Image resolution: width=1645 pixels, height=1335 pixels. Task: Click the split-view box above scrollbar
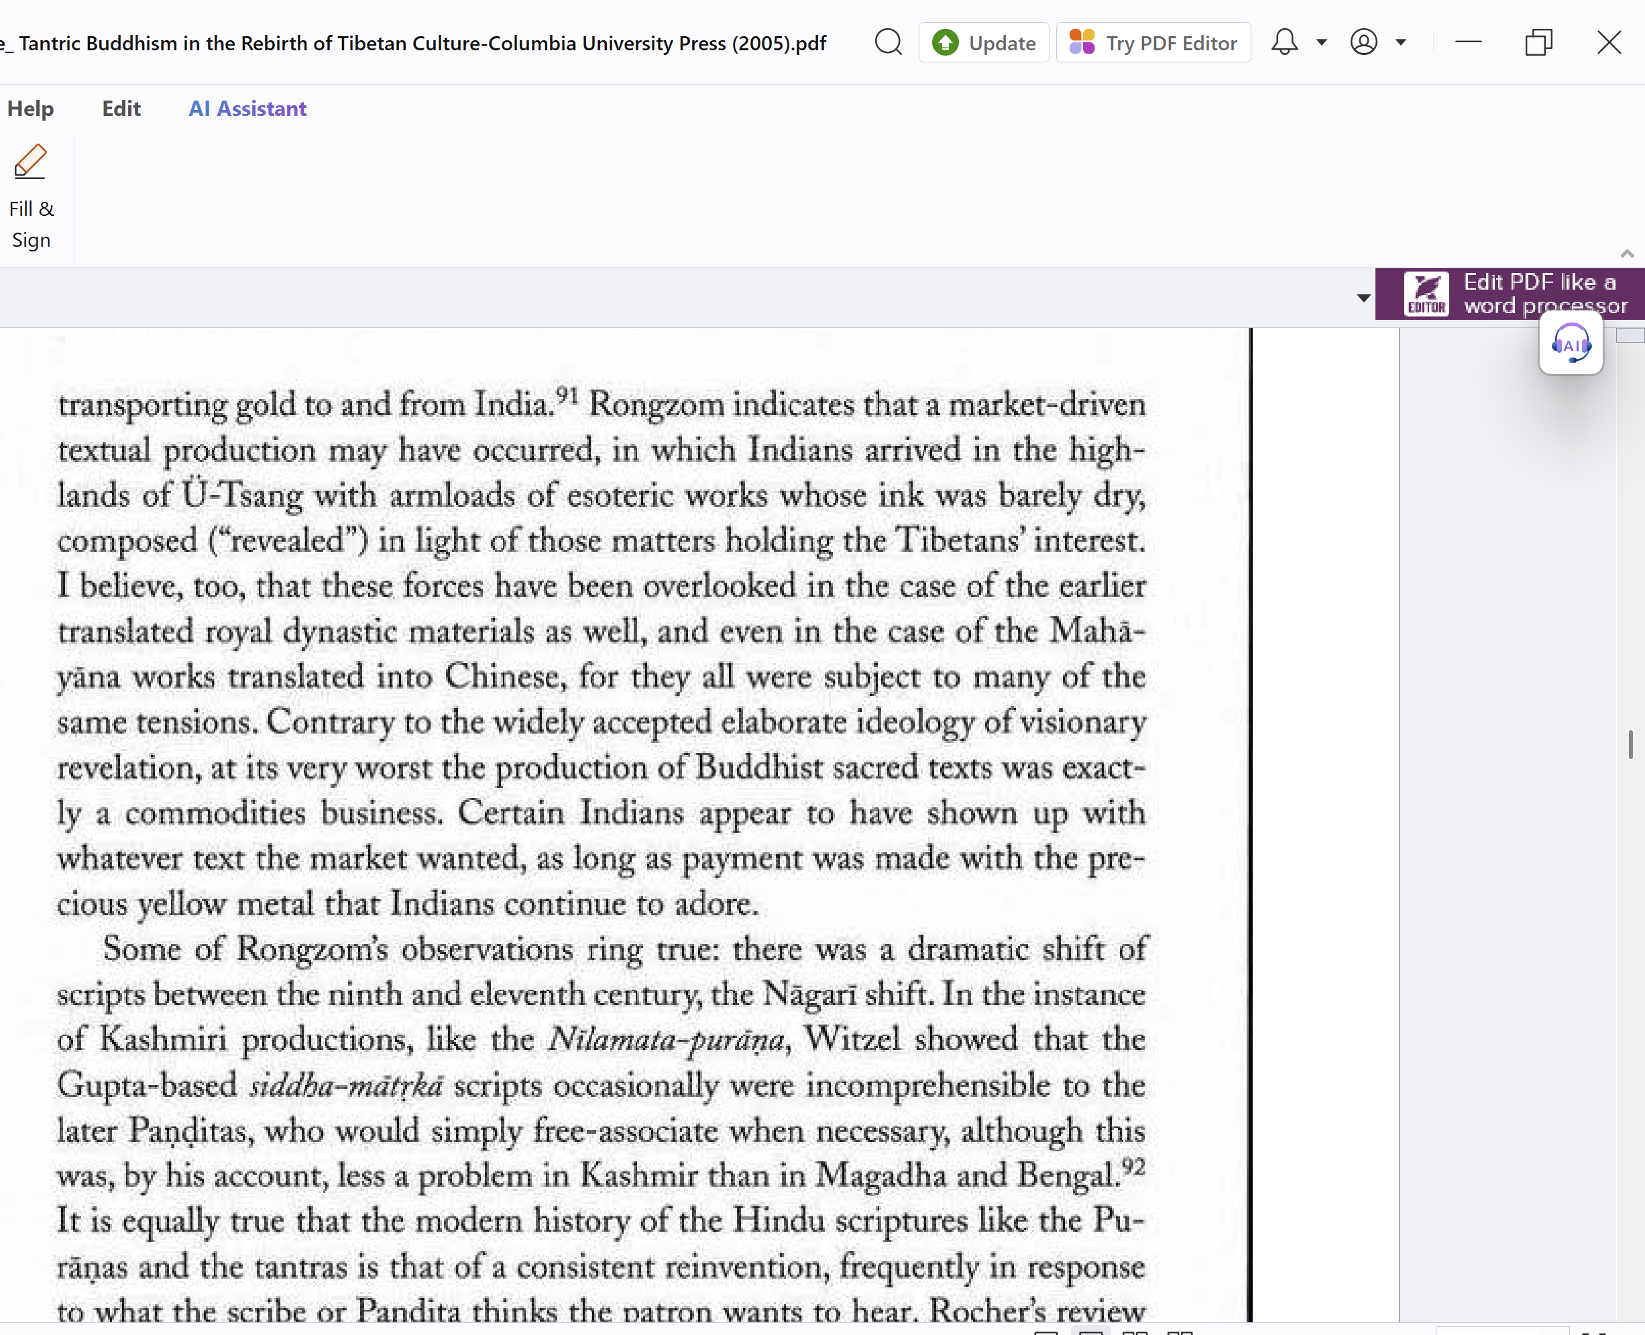click(1630, 335)
